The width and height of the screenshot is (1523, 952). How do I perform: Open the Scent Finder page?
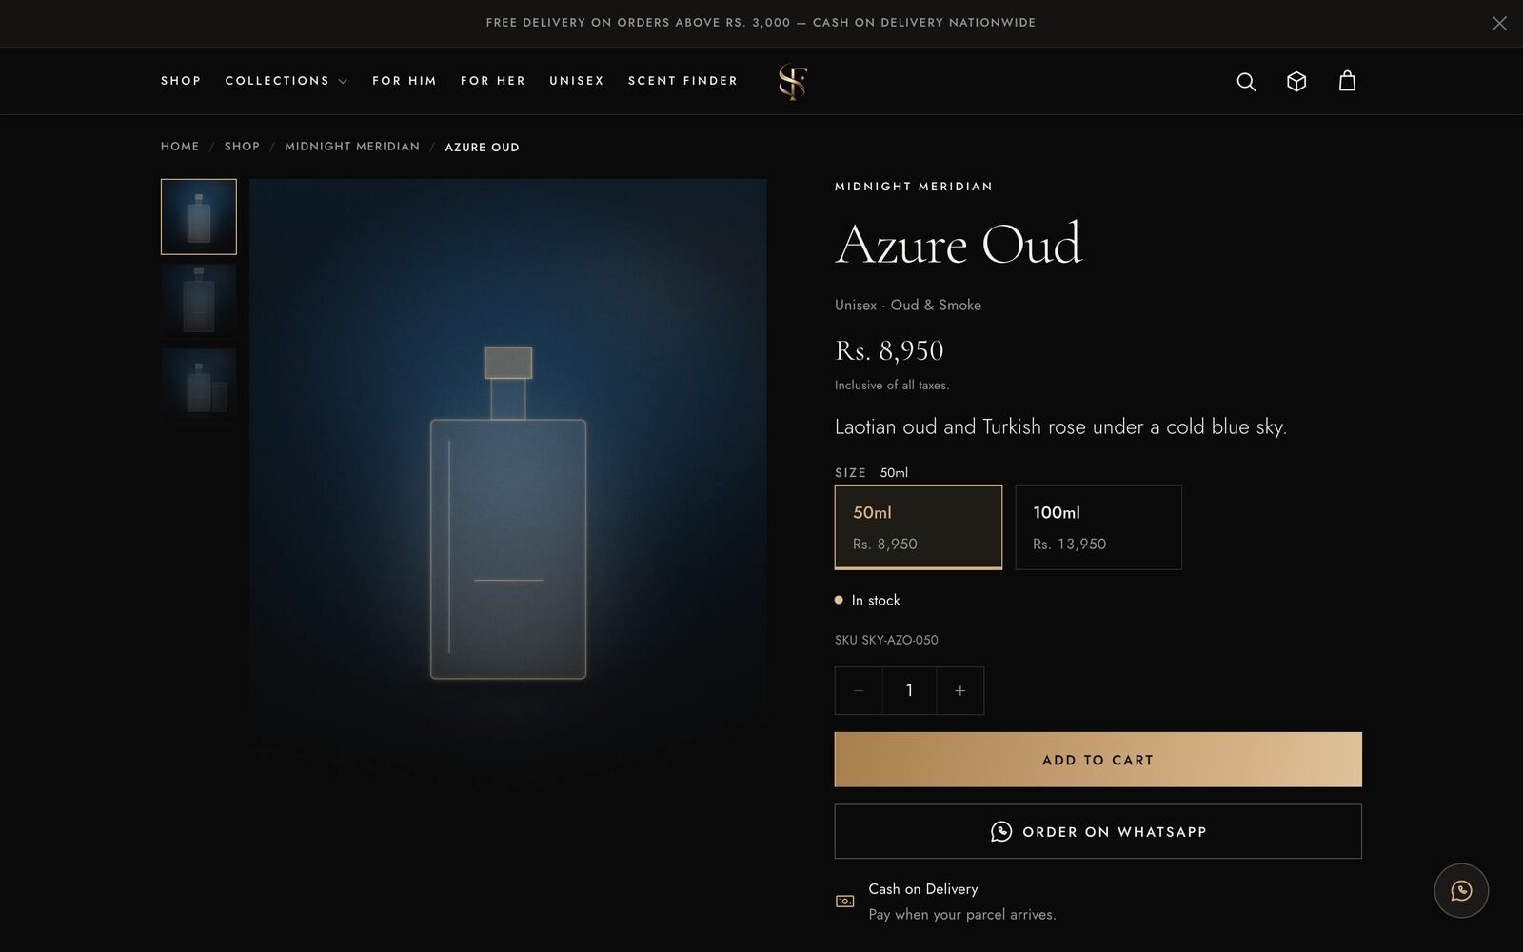(x=683, y=81)
